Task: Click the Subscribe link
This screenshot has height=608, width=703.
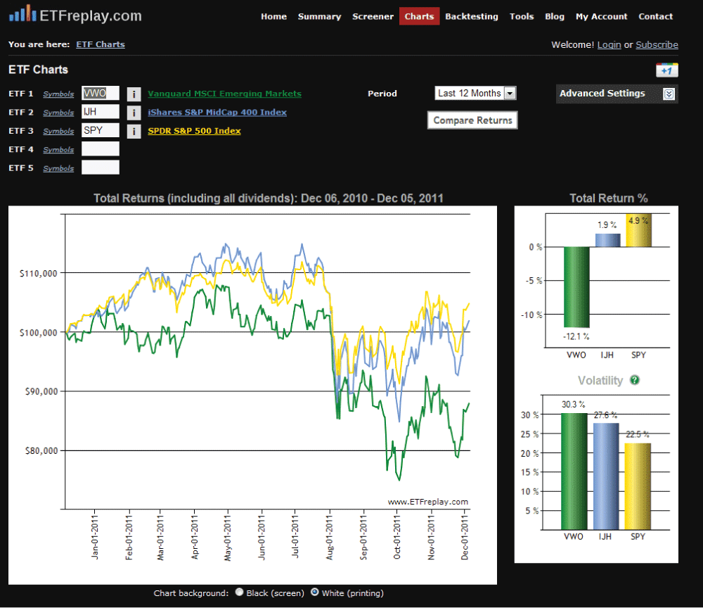Action: tap(657, 44)
